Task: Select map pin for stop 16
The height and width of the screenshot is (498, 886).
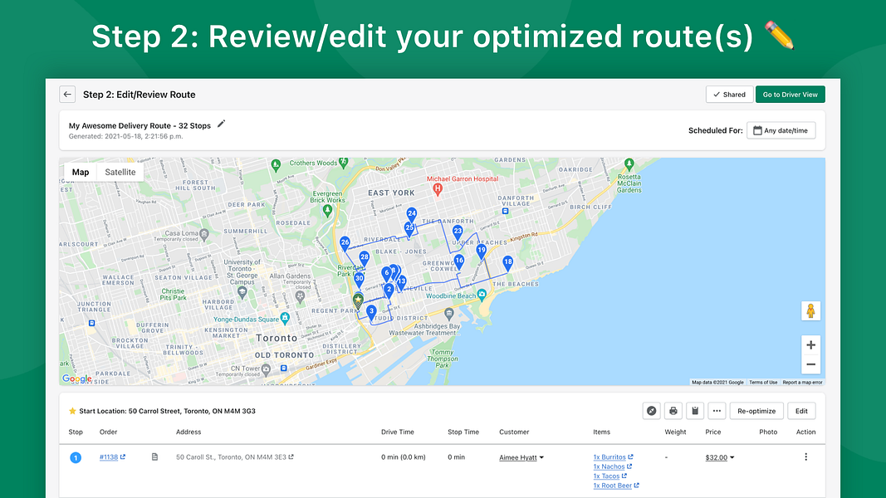Action: coord(459,261)
